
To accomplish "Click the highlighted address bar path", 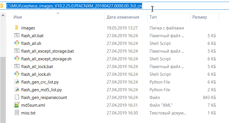I will [74, 6].
